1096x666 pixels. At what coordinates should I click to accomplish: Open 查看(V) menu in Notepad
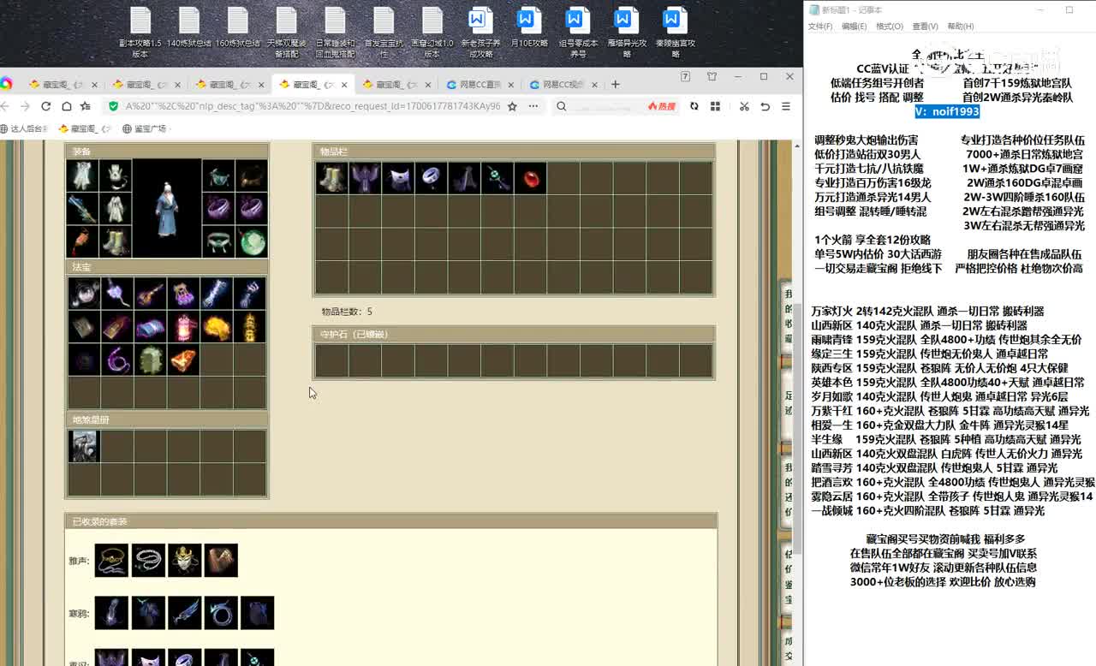click(x=925, y=27)
